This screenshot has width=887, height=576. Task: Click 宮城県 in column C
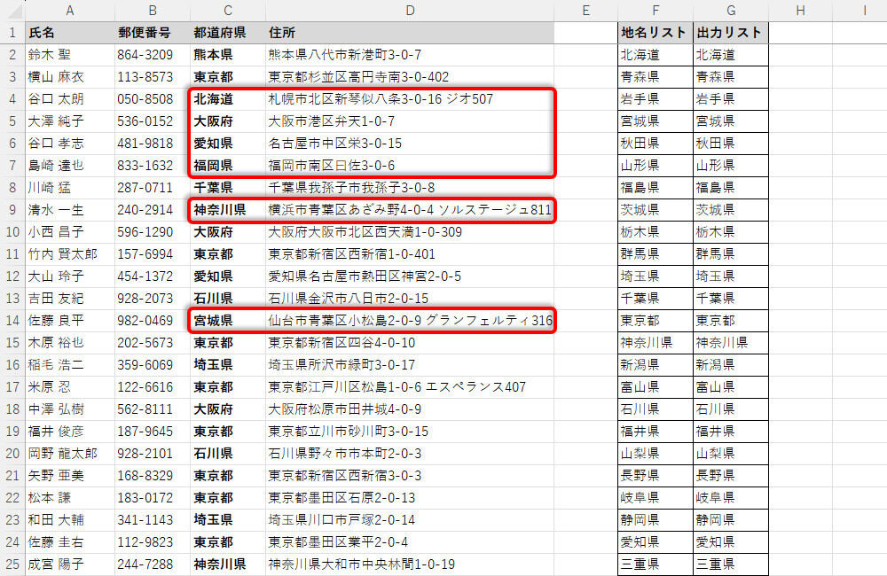point(213,321)
